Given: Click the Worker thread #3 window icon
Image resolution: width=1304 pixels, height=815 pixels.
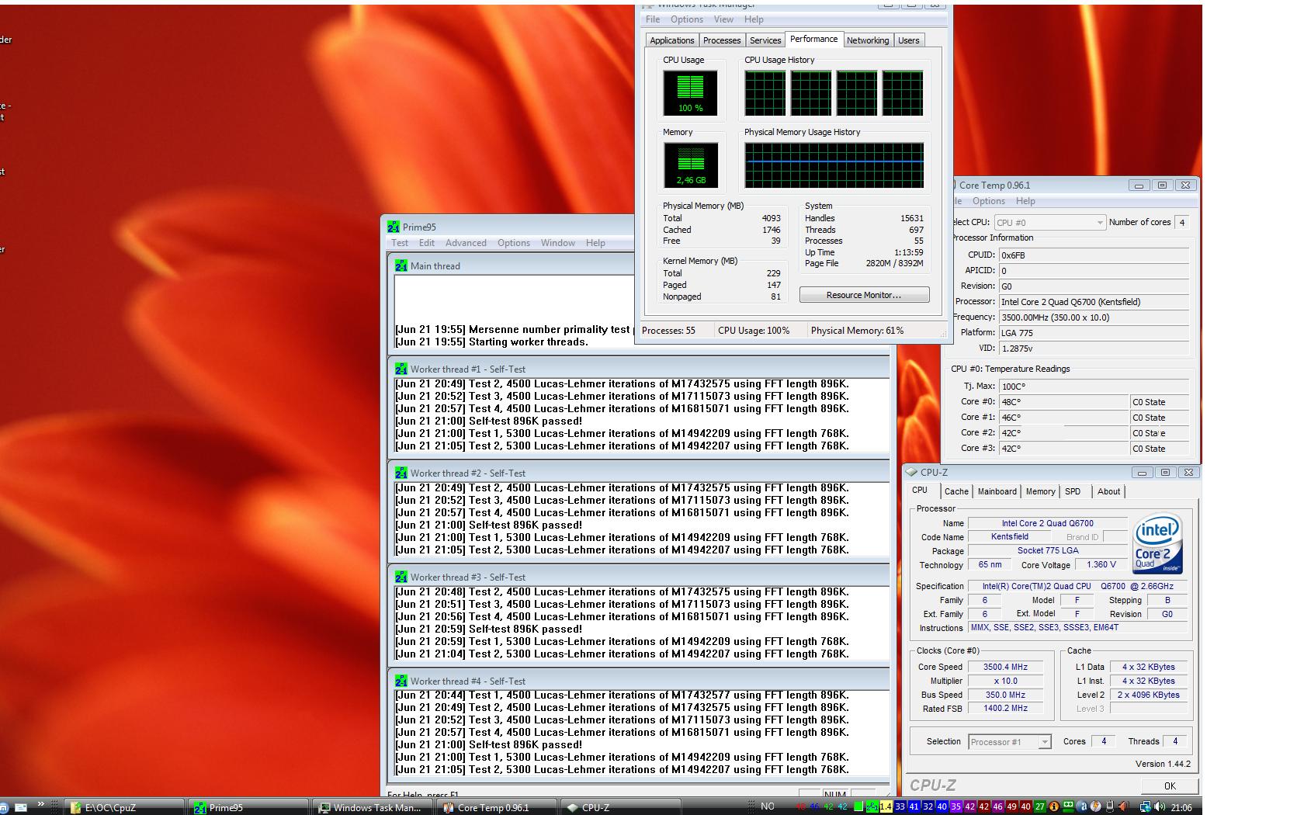Looking at the screenshot, I should [x=401, y=577].
